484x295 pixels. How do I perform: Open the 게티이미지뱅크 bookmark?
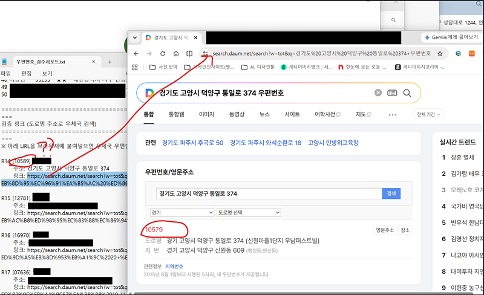click(x=306, y=67)
